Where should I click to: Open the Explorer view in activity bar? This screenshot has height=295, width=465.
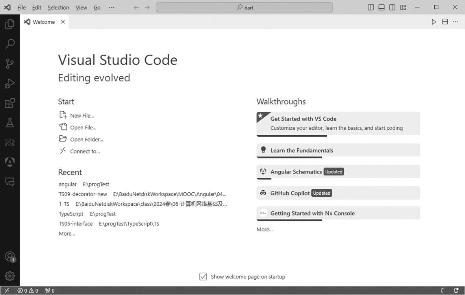9,24
